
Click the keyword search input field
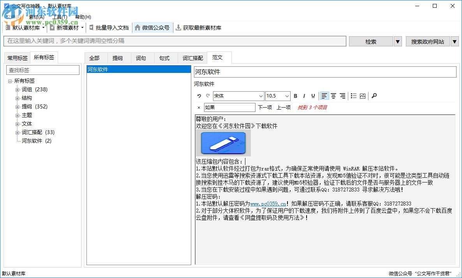click(x=175, y=41)
